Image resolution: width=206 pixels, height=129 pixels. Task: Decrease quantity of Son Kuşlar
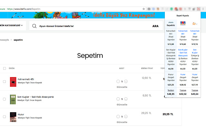118,99
